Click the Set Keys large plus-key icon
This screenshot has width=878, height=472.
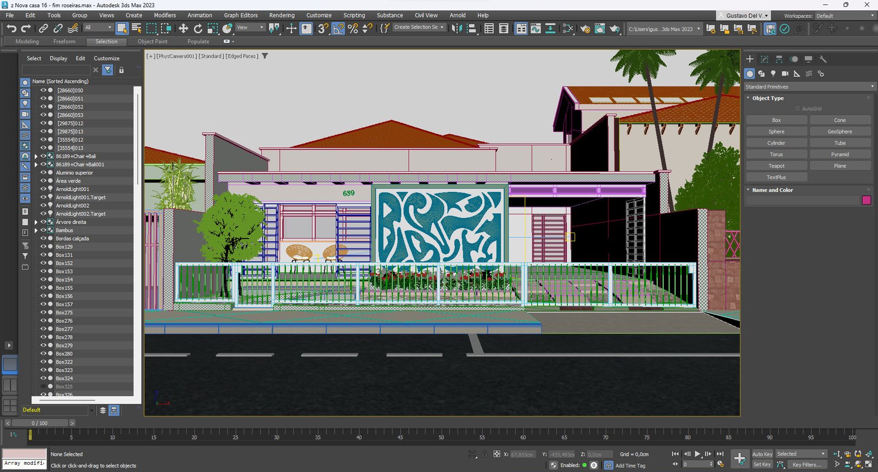click(x=740, y=458)
